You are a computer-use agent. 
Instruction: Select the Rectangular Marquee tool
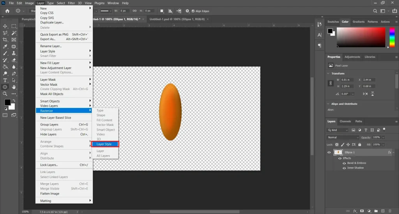click(x=14, y=26)
